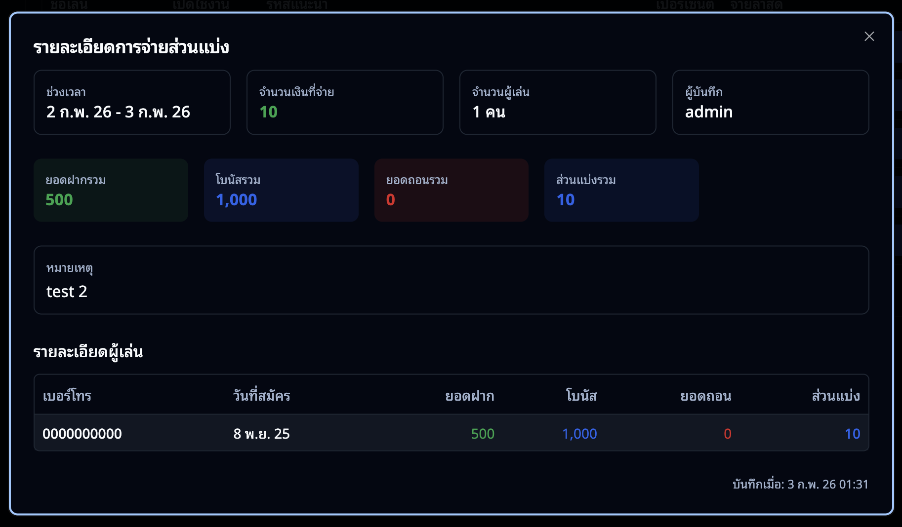
Task: Click the หมายเหตุ note box with test 2
Action: (x=451, y=280)
